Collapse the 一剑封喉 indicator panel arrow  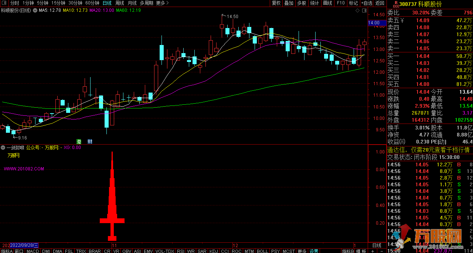point(3,148)
